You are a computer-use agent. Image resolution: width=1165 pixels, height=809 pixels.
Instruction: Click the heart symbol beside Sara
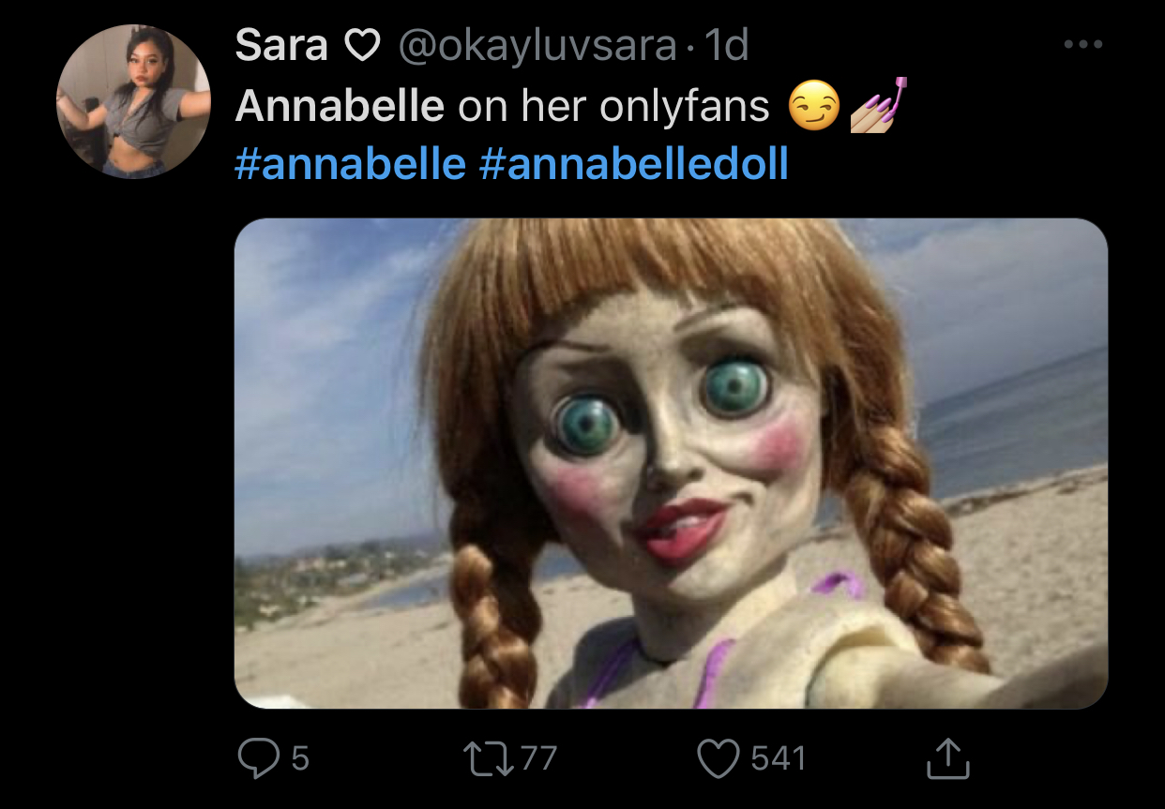coord(362,46)
